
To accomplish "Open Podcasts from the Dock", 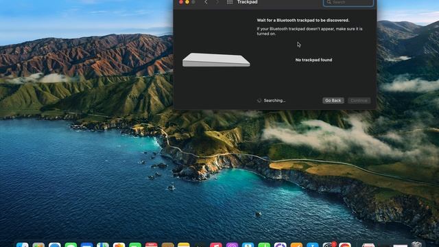I will click(232, 245).
